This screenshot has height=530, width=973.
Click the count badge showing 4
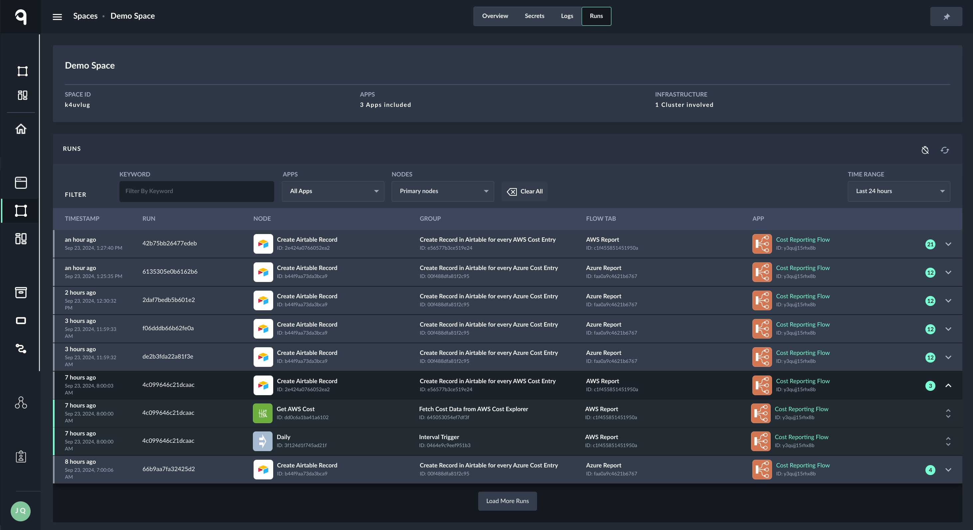point(930,470)
